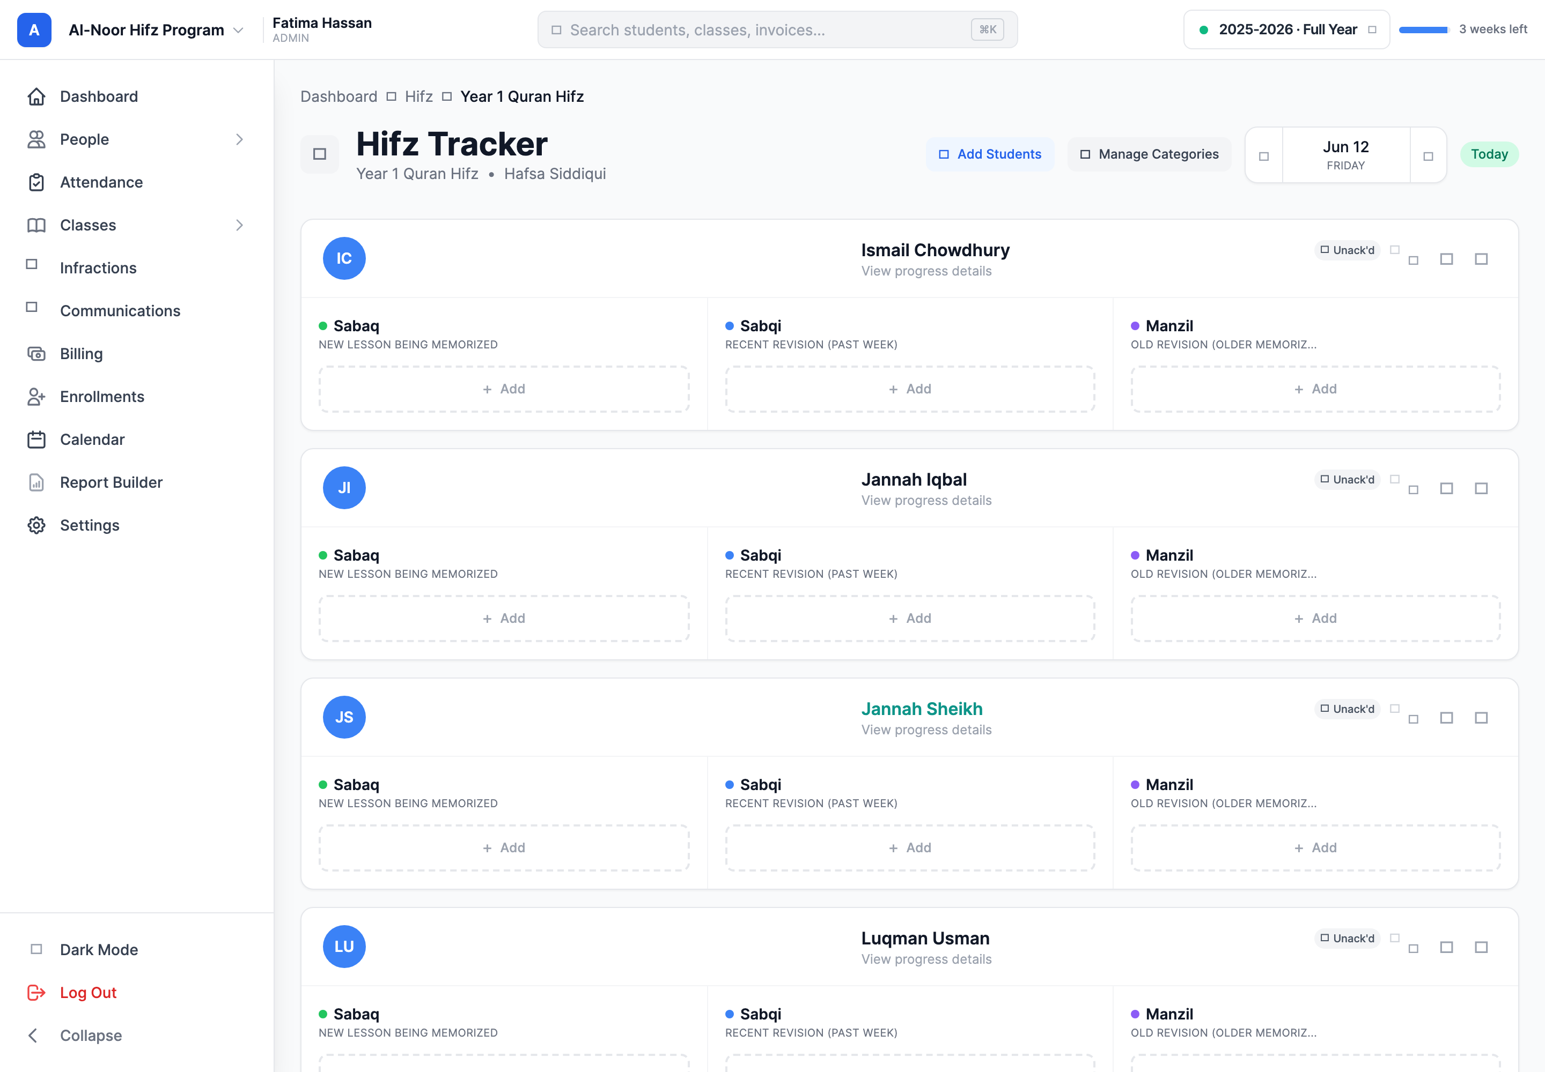
Task: Open the Al-Noor Hifz Program switcher
Action: tap(156, 30)
